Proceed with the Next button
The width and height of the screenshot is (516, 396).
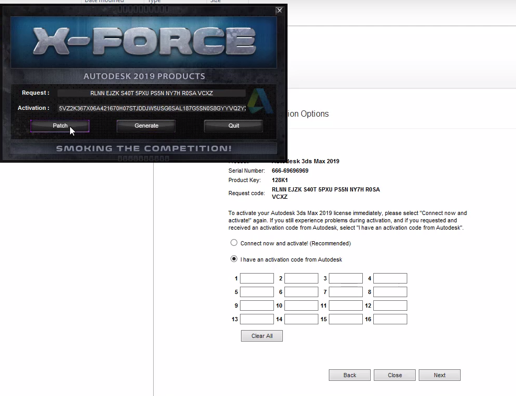pyautogui.click(x=440, y=375)
